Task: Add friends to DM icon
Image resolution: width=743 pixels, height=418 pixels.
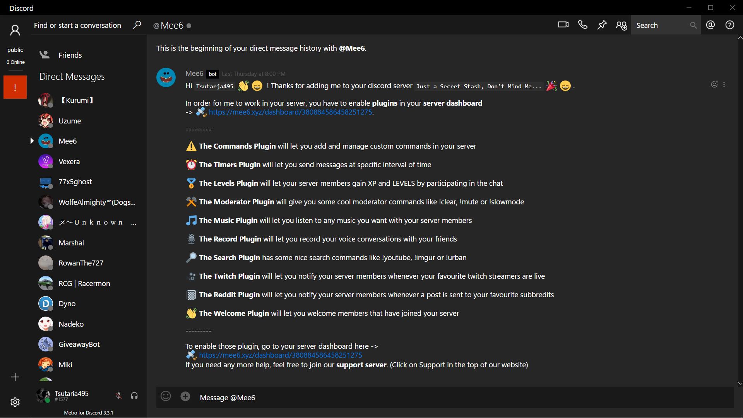Action: (621, 26)
